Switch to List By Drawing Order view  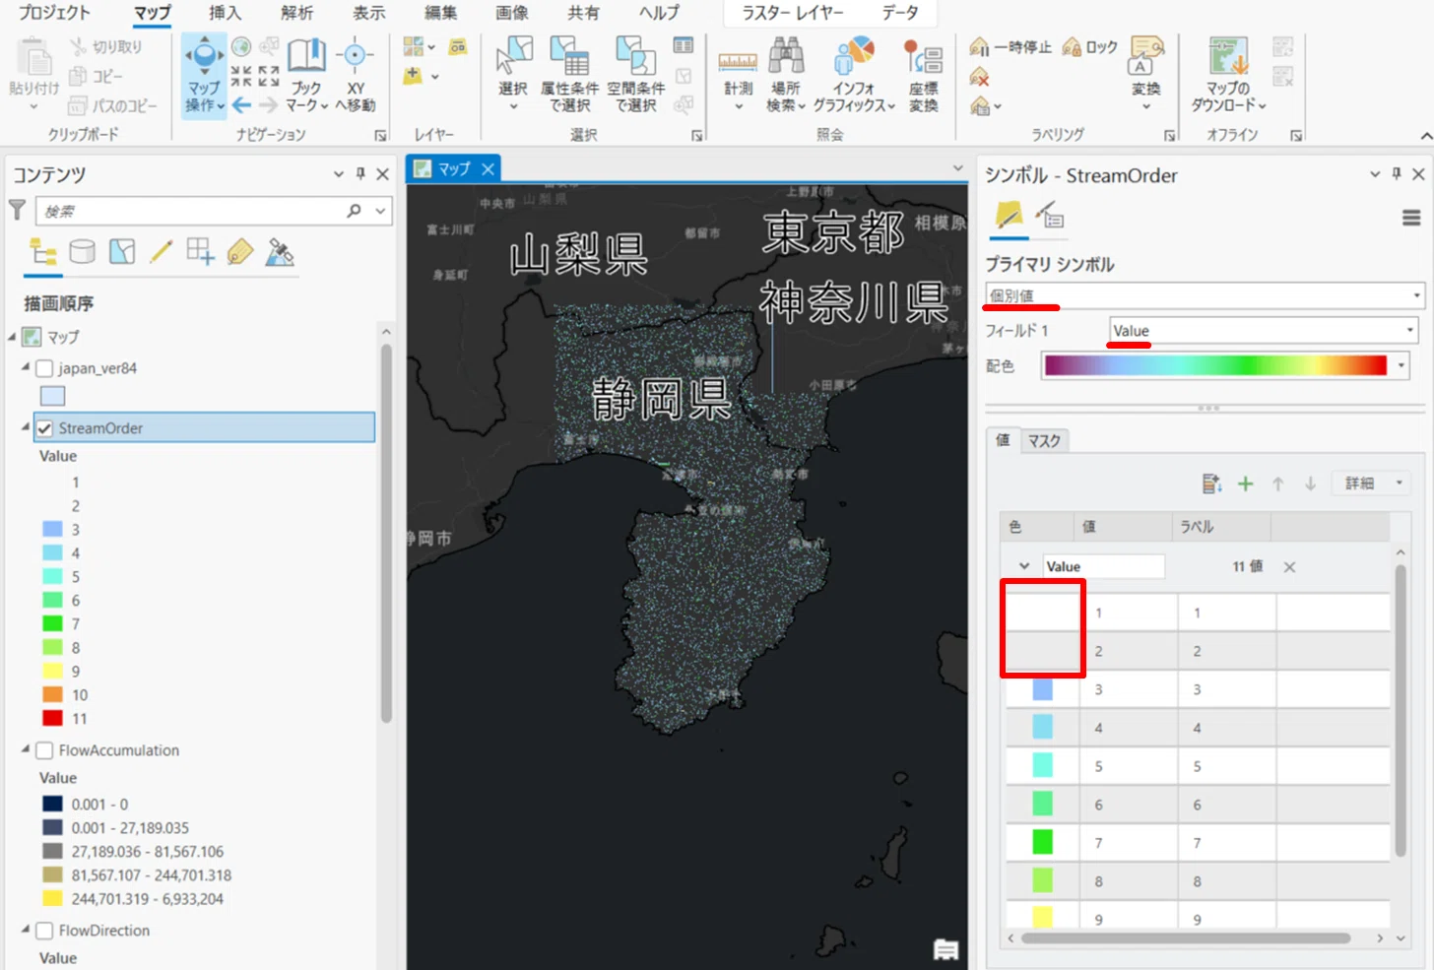[x=43, y=253]
